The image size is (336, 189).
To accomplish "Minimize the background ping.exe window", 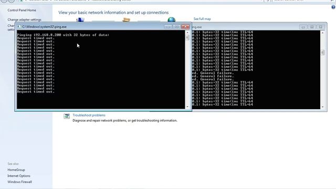I will click(x=303, y=27).
